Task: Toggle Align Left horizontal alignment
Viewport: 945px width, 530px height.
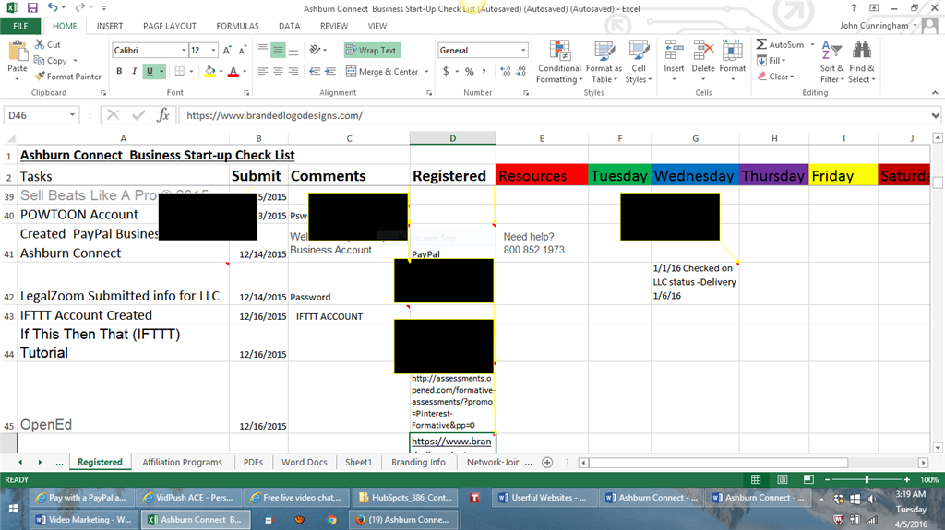Action: (263, 71)
